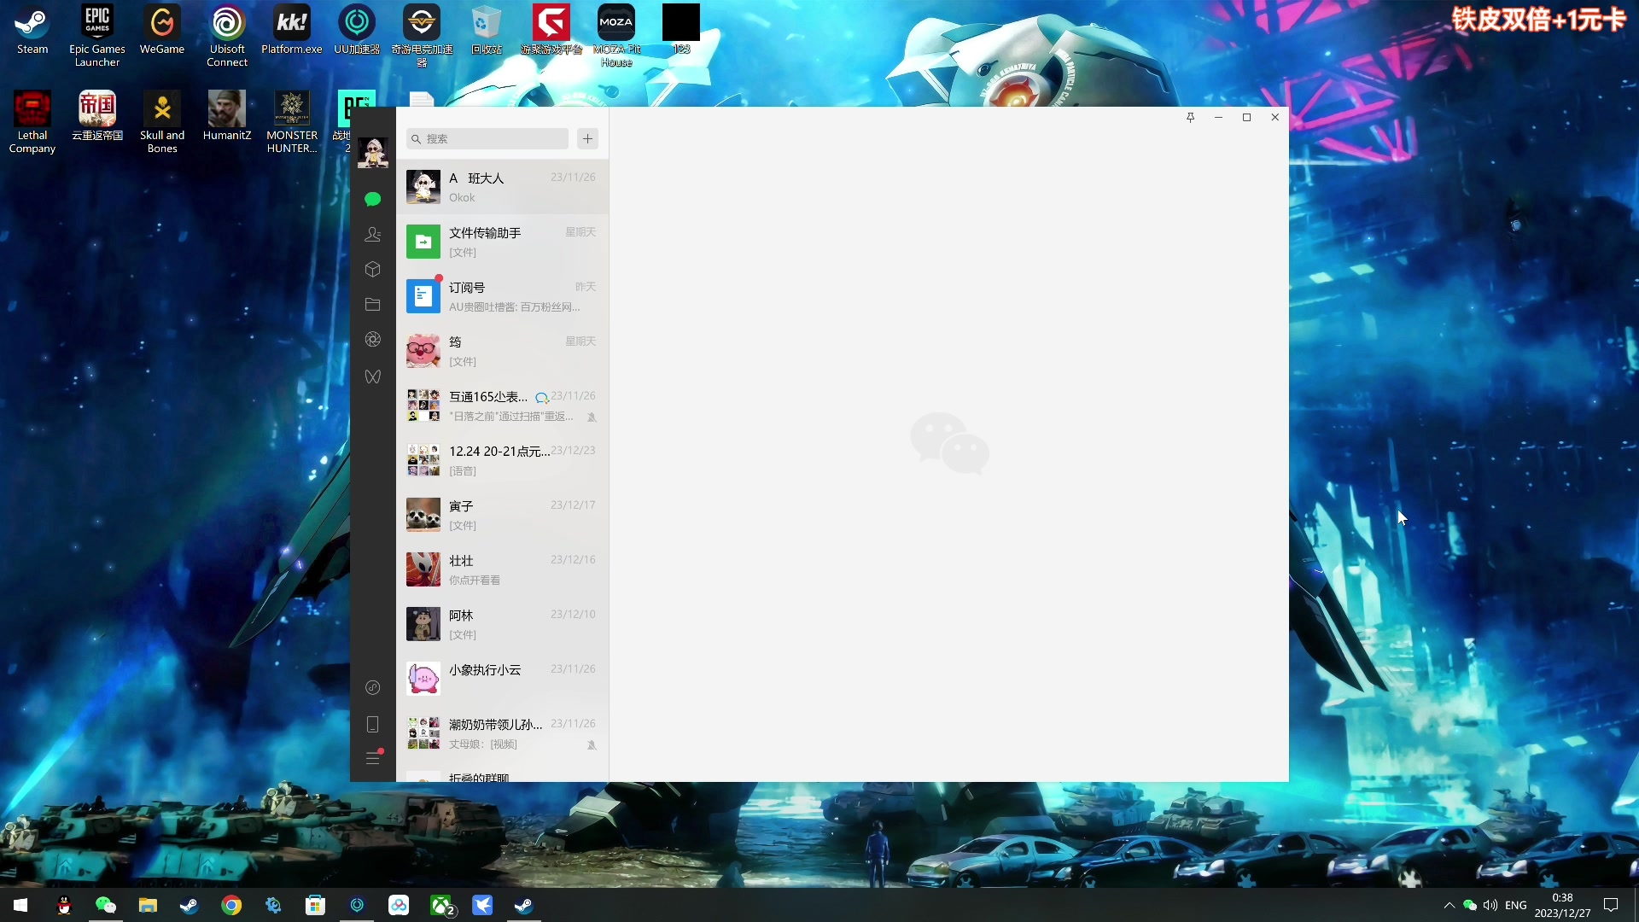1639x922 pixels.
Task: Pin the WeChat window on top
Action: pos(1190,117)
